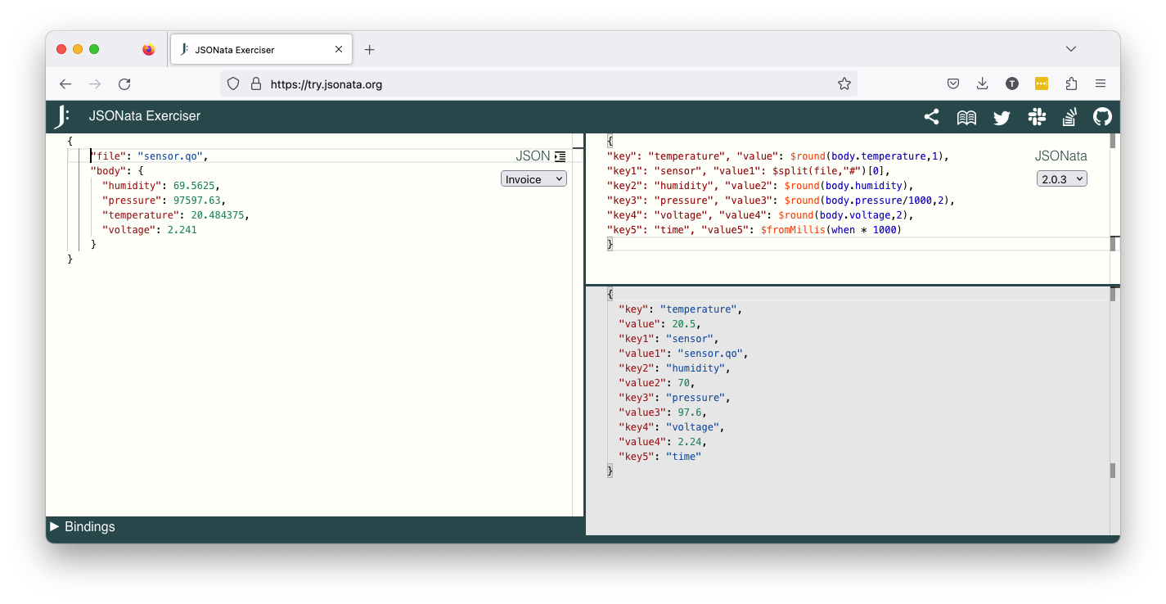Open the Firefox hamburger application menu
1166x604 pixels.
point(1101,83)
